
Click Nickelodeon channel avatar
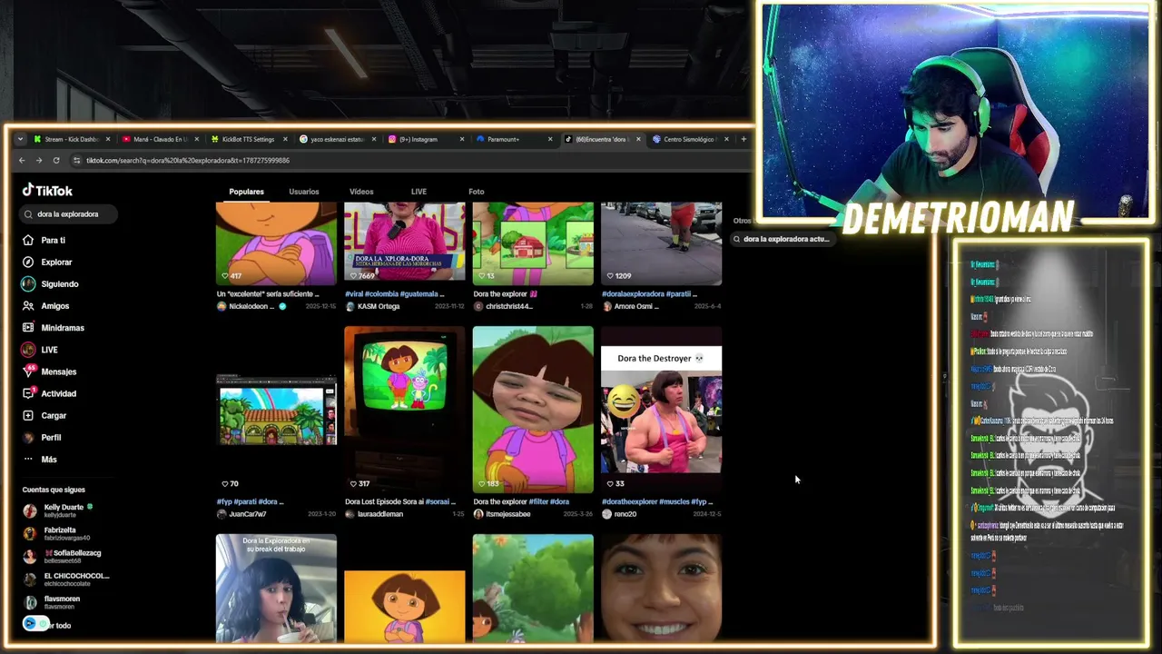(x=222, y=306)
